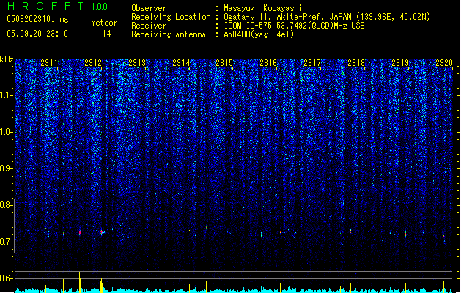
Task: Click the 2314 time marker
Action: click(181, 63)
